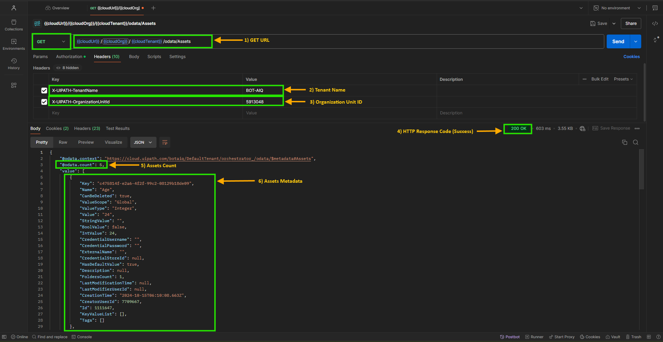663x342 pixels.
Task: Open the Settings tab
Action: coord(177,57)
